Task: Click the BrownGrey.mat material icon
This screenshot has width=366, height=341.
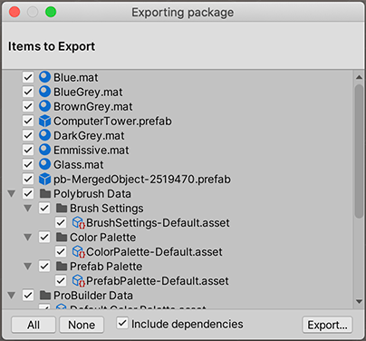Action: click(x=44, y=106)
